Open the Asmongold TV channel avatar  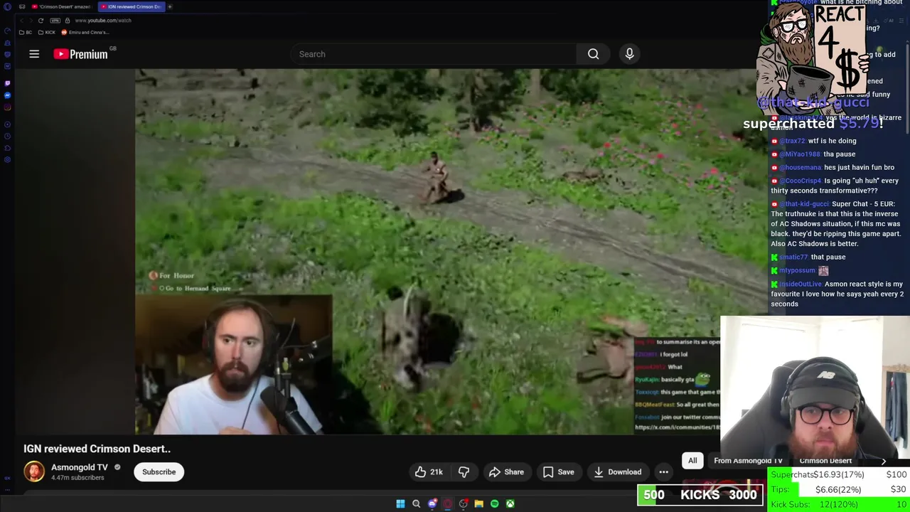coord(34,471)
